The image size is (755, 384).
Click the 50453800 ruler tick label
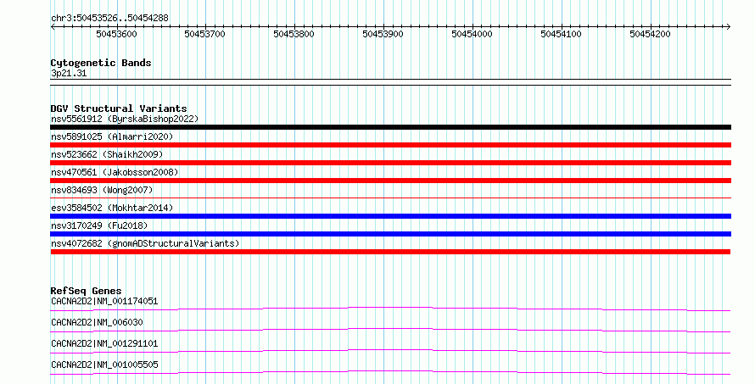pos(294,34)
